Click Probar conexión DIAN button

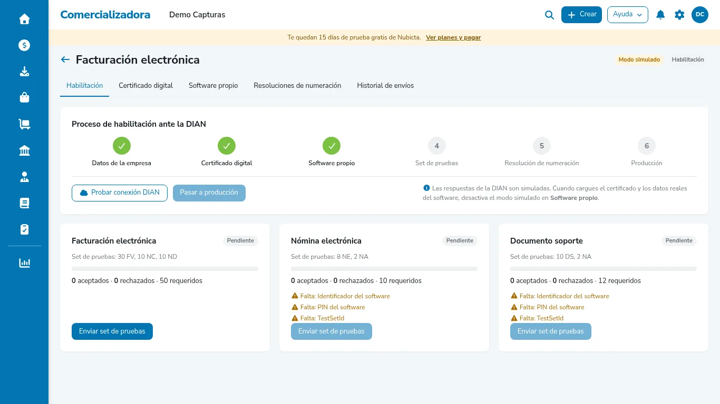point(120,193)
